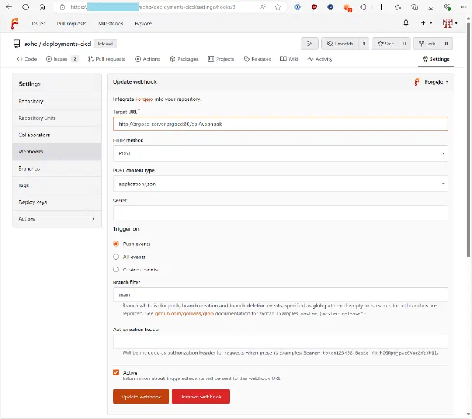Open the browser more options ellipsis
Screen dimensions: 472x419
[464, 7]
